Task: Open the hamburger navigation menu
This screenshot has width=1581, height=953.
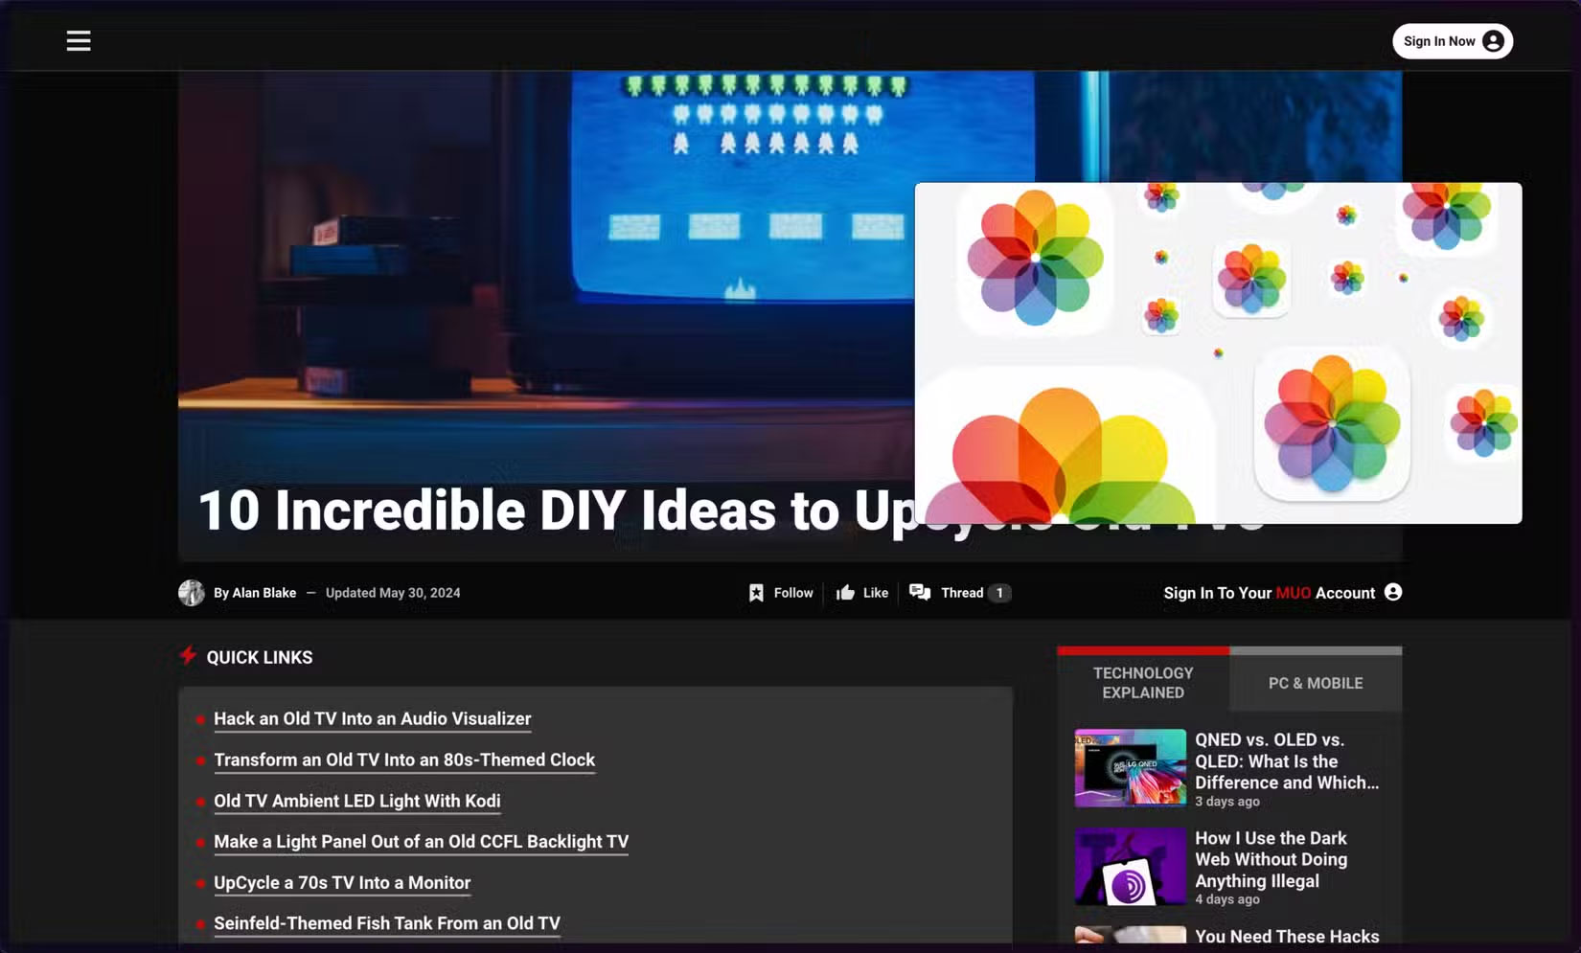Action: [78, 40]
